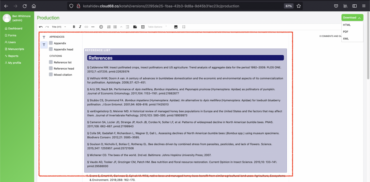Click the insecure lock site info icon
The height and width of the screenshot is (182, 370).
click(x=79, y=6)
